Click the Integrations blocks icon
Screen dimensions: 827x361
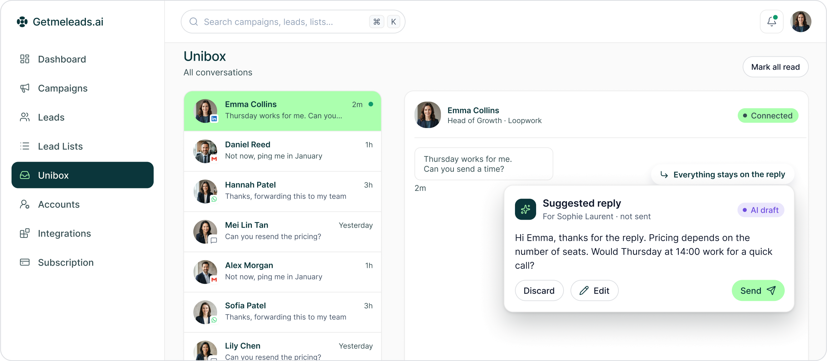[x=25, y=233]
